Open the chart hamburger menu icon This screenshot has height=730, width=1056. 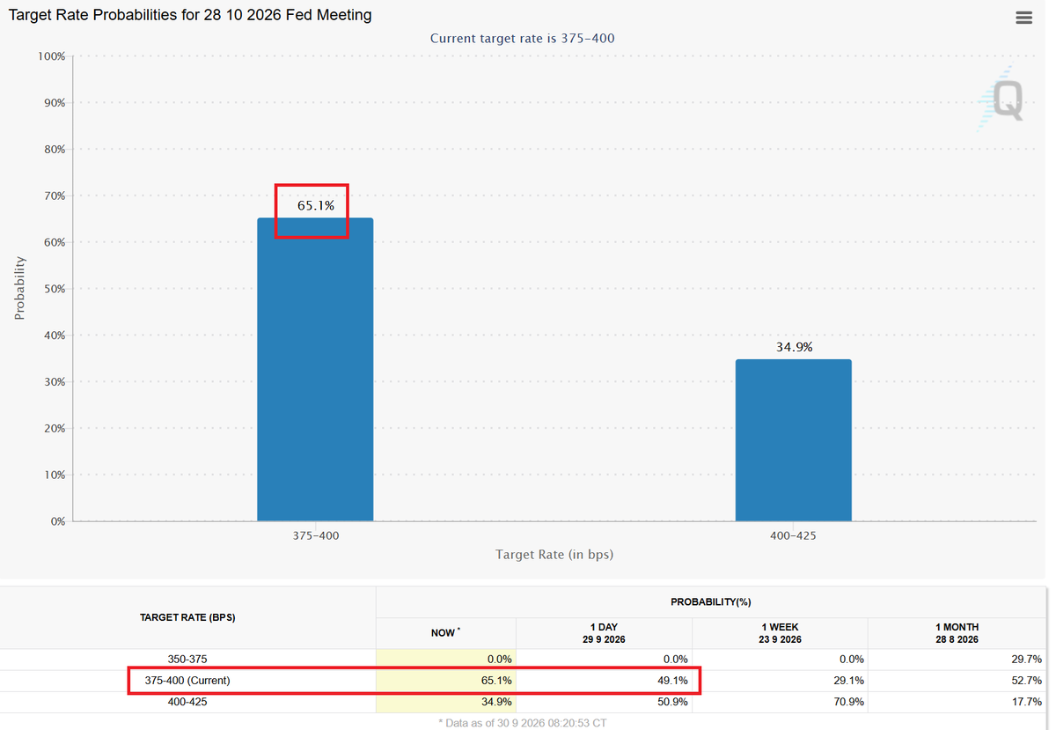click(1023, 18)
